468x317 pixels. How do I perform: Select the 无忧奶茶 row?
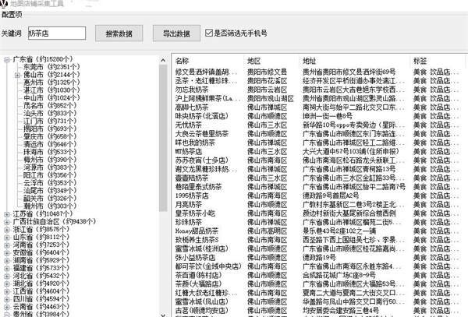(x=318, y=125)
